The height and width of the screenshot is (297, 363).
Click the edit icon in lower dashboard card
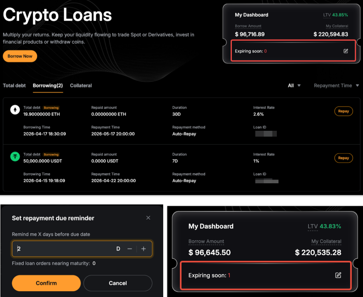click(338, 275)
